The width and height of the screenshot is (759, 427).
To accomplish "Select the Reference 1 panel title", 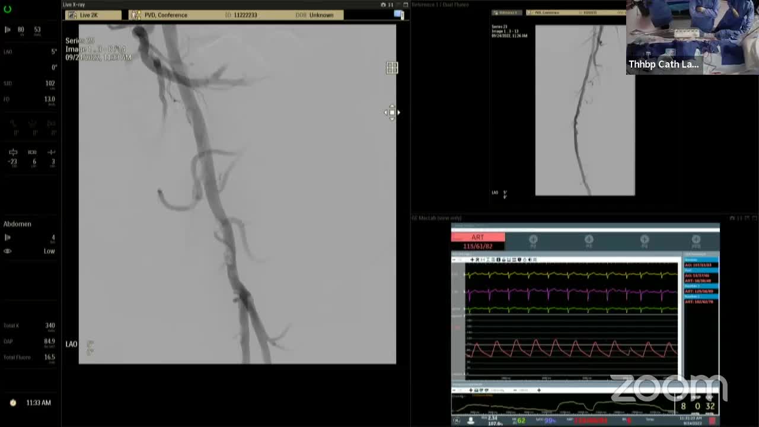I will pos(439,5).
